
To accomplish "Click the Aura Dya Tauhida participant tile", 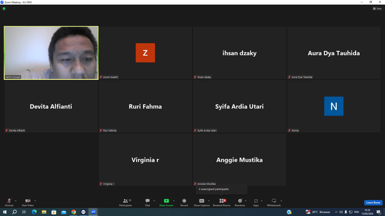I will pyautogui.click(x=334, y=53).
